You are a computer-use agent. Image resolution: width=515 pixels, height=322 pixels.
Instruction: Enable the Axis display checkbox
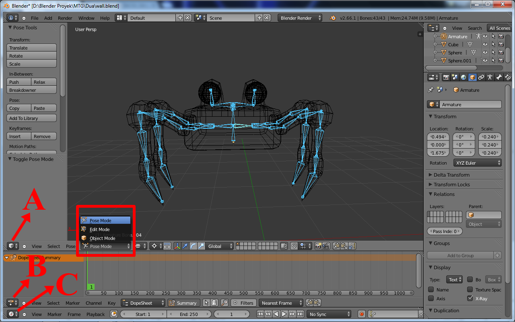[x=431, y=298]
